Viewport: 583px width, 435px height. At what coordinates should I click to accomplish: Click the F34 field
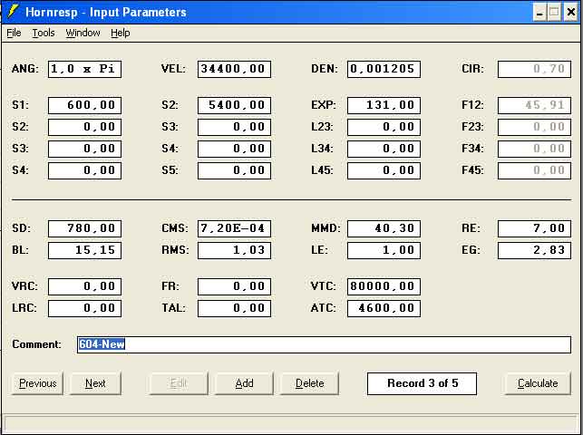(x=534, y=149)
